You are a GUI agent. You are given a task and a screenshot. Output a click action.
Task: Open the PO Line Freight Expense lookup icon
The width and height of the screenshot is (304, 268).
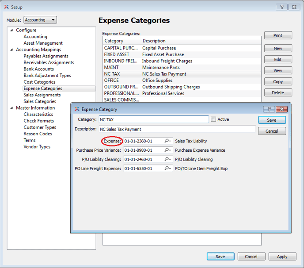168,168
